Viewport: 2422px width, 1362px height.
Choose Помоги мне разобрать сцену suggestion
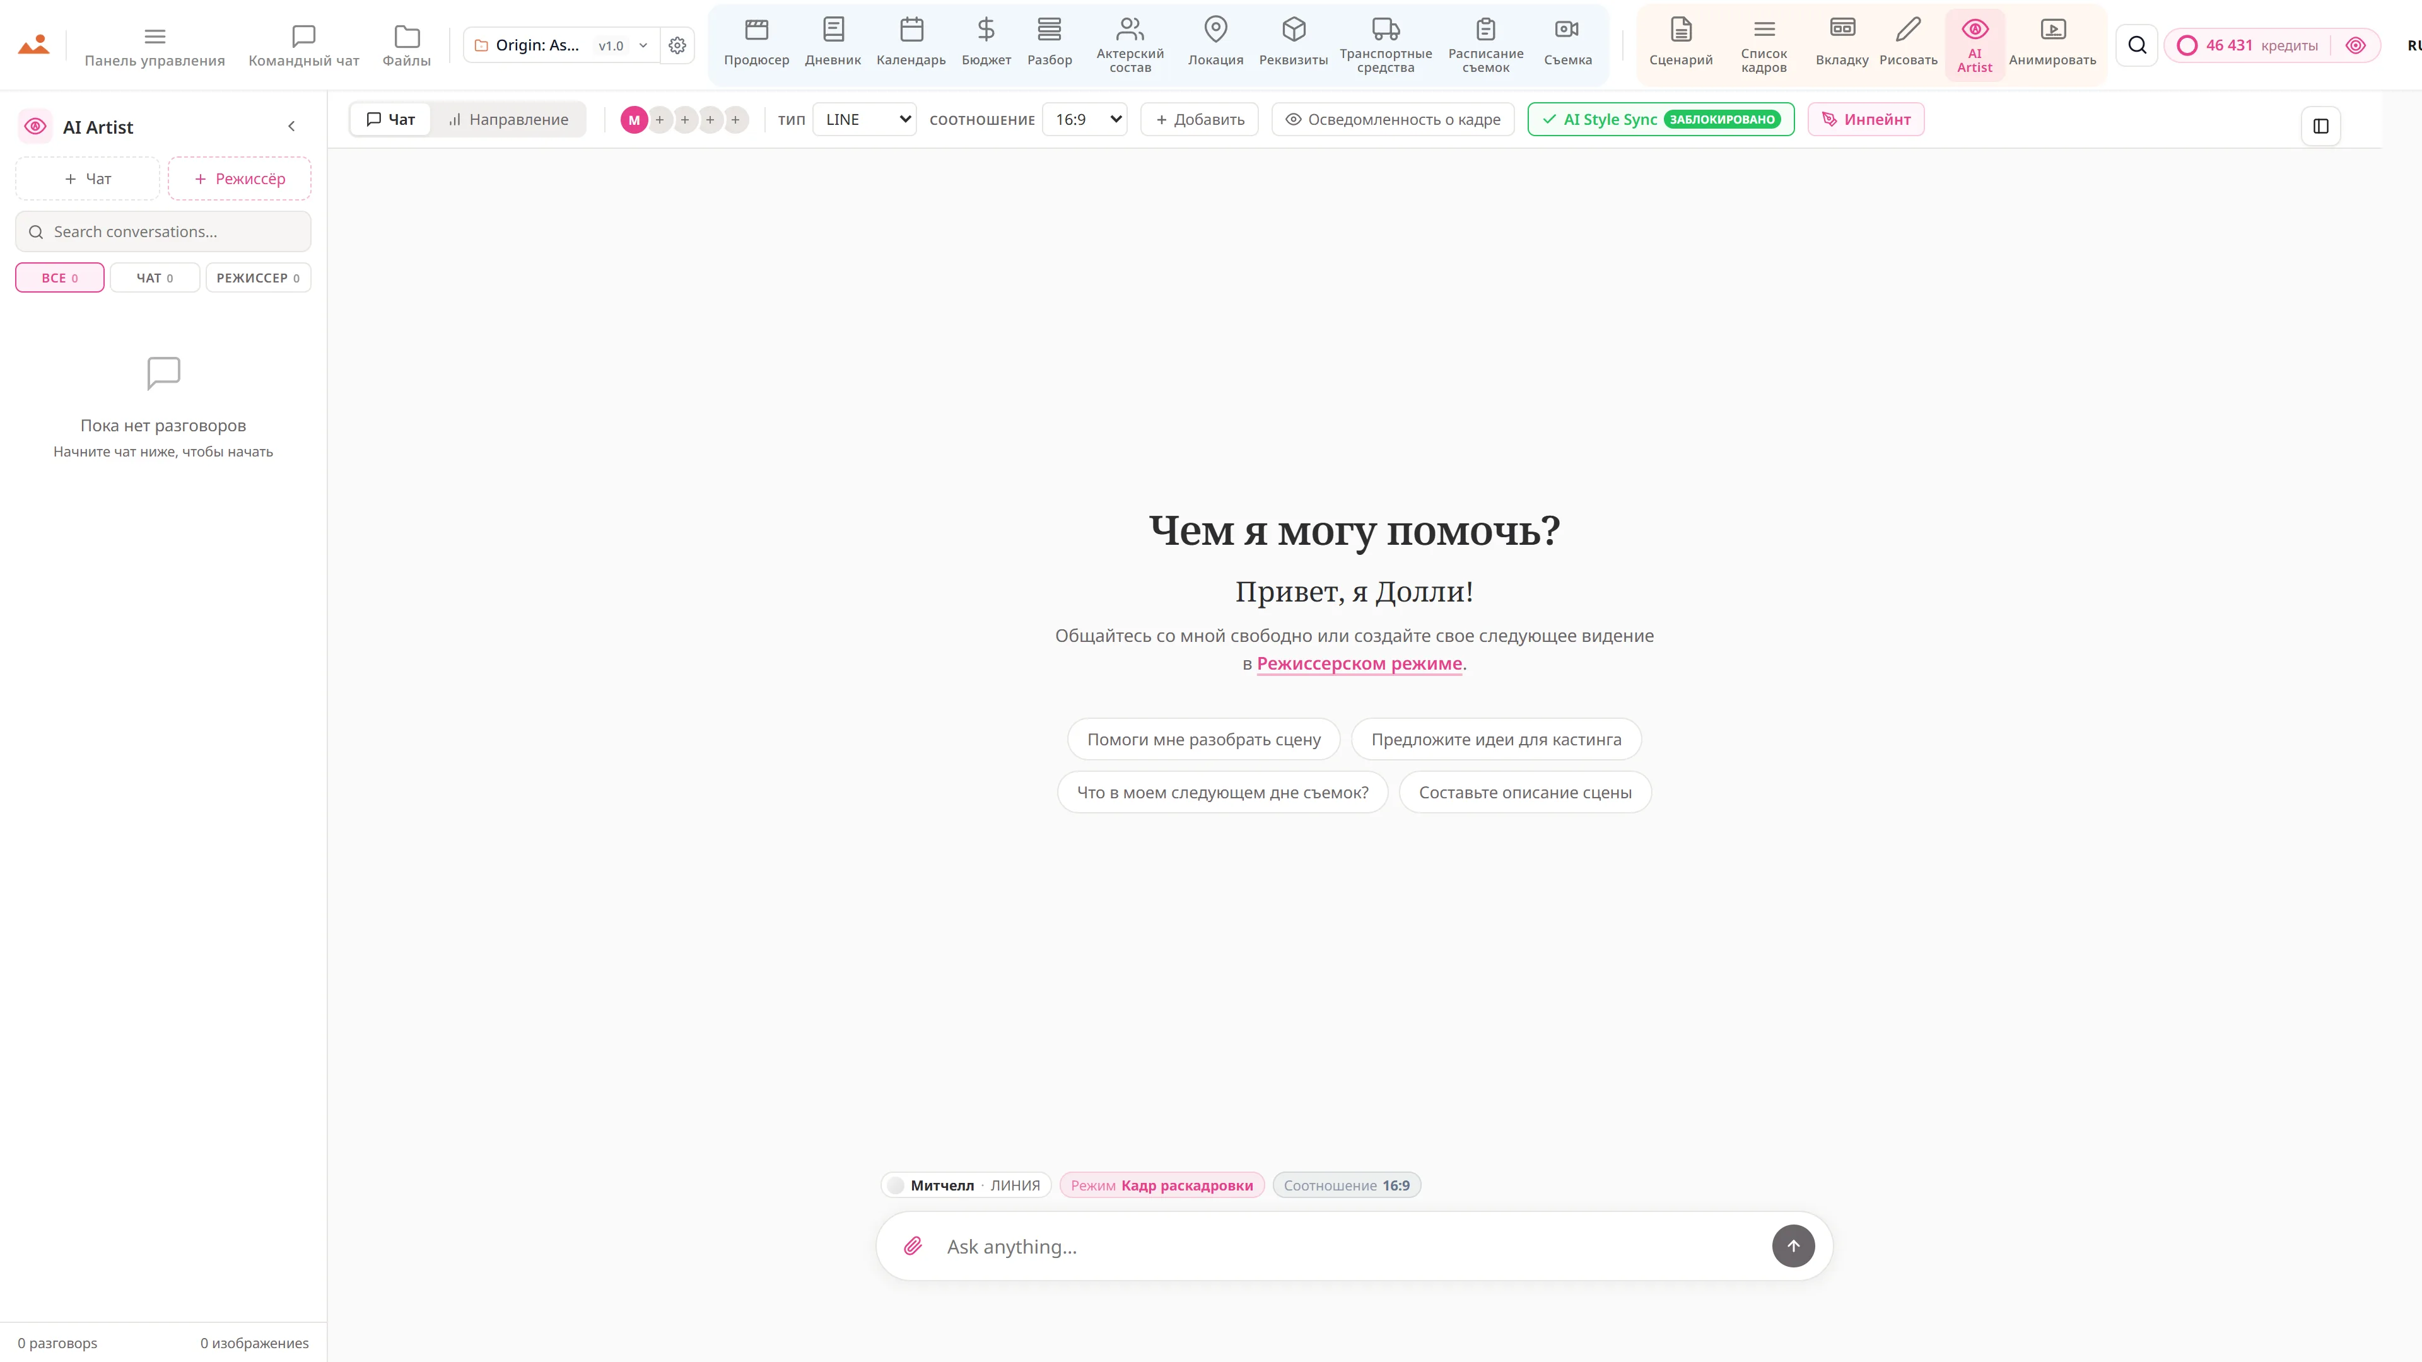click(x=1203, y=740)
